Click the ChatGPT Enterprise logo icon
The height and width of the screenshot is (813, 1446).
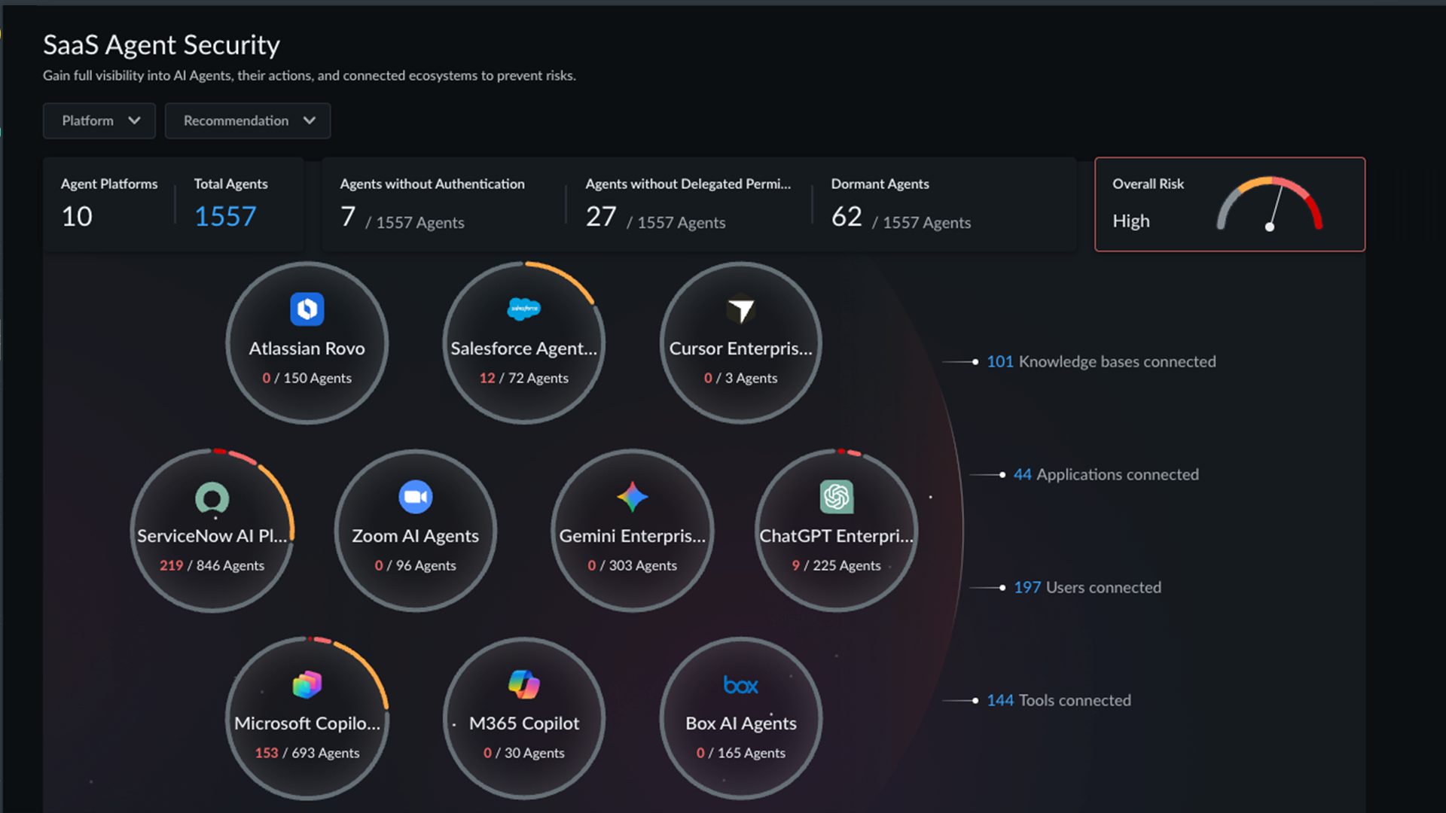pos(837,497)
